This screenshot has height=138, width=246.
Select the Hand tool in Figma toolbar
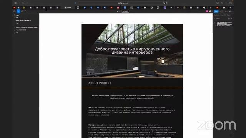(22, 11)
